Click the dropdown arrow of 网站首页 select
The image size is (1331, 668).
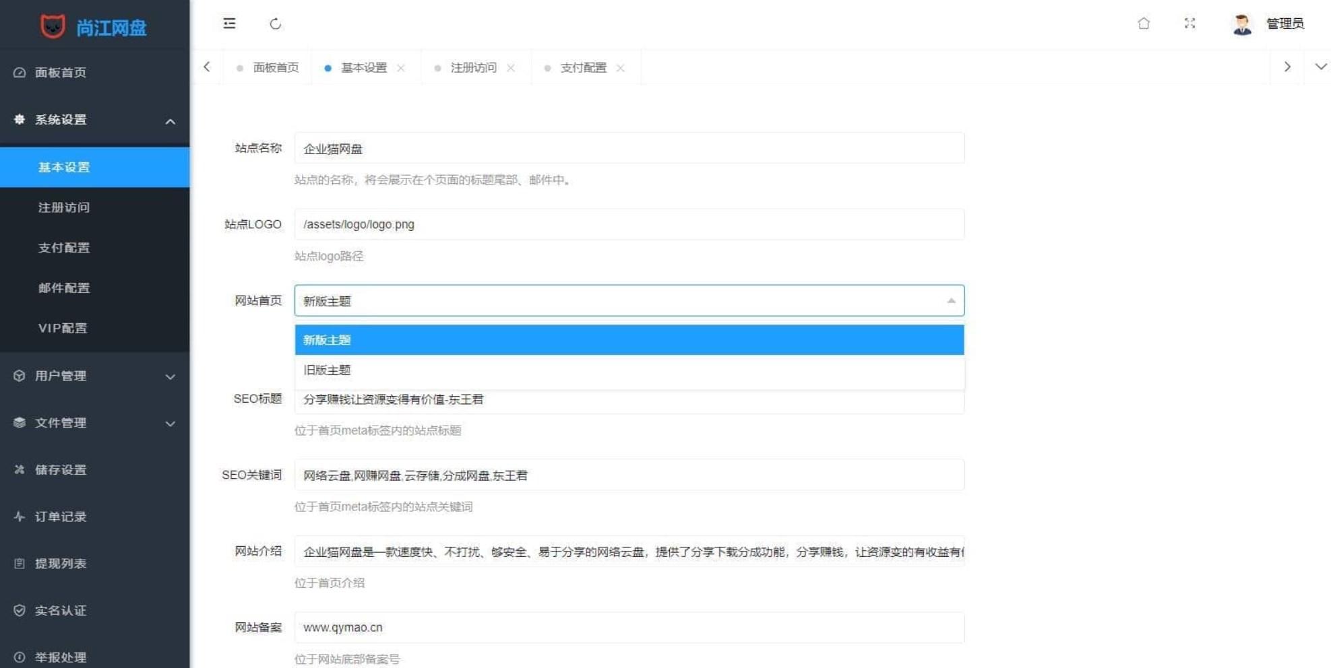coord(951,301)
